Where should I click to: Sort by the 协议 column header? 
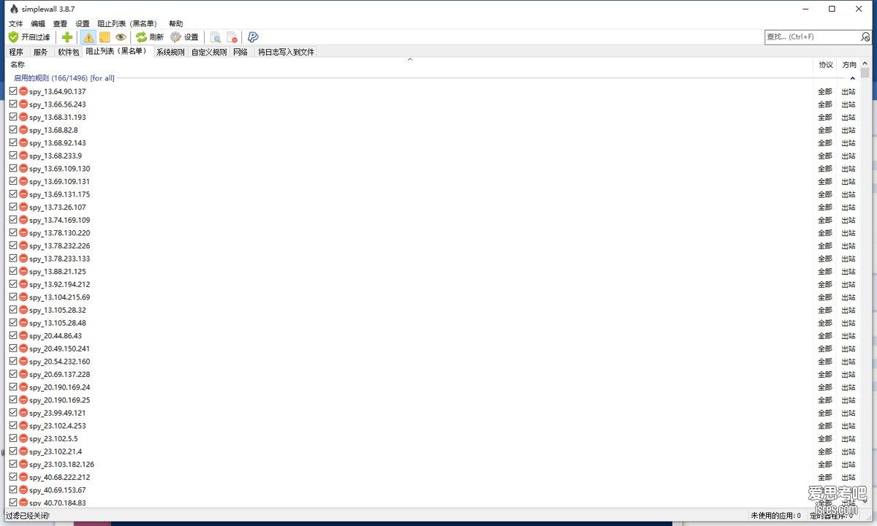[x=826, y=64]
